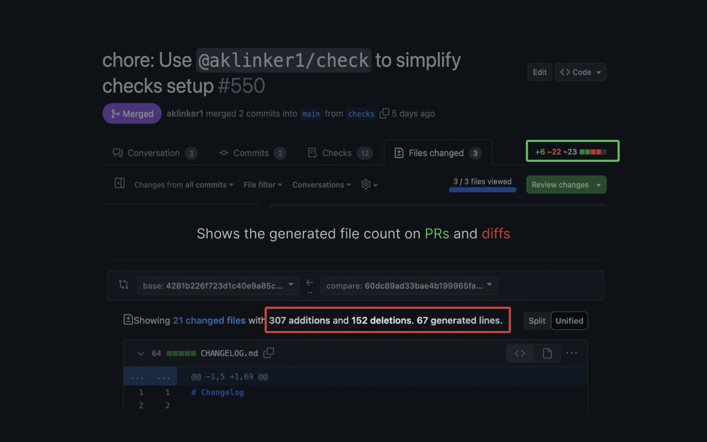Viewport: 707px width, 442px height.
Task: Click the Changelog heading diff line
Action: (218, 392)
